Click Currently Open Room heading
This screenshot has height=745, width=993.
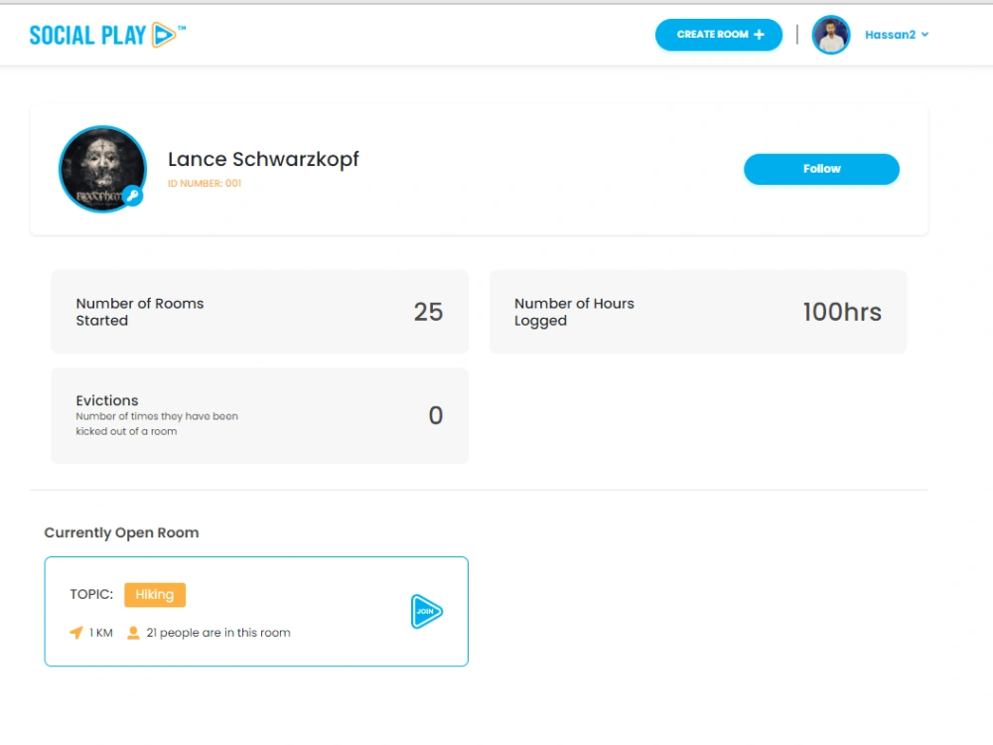(121, 532)
